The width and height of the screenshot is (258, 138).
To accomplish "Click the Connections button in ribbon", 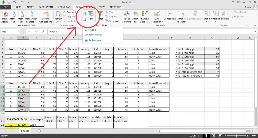I will [x=71, y=12].
